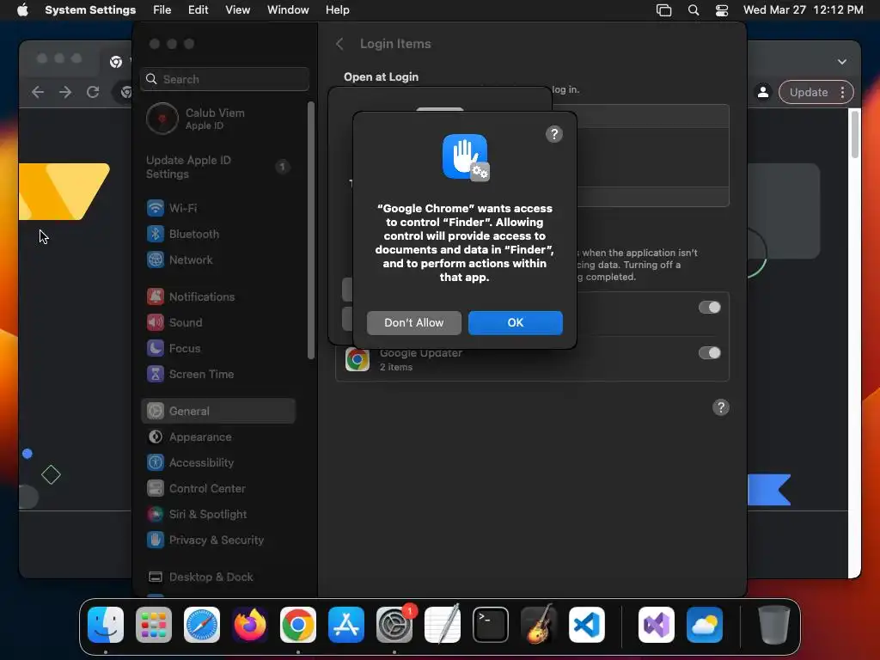Viewport: 880px width, 660px height.
Task: Open the File menu
Action: coord(162,10)
